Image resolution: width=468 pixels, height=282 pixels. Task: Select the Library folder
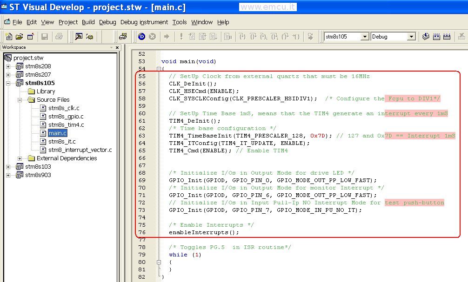pyautogui.click(x=46, y=91)
